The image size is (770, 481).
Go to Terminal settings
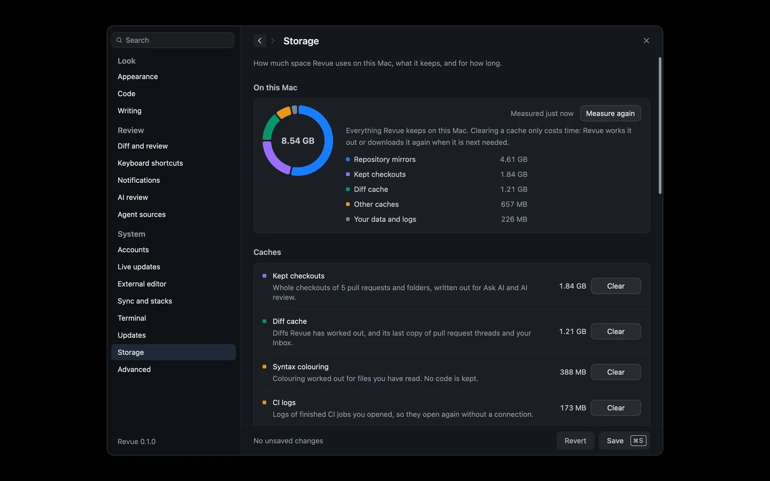click(x=173, y=318)
